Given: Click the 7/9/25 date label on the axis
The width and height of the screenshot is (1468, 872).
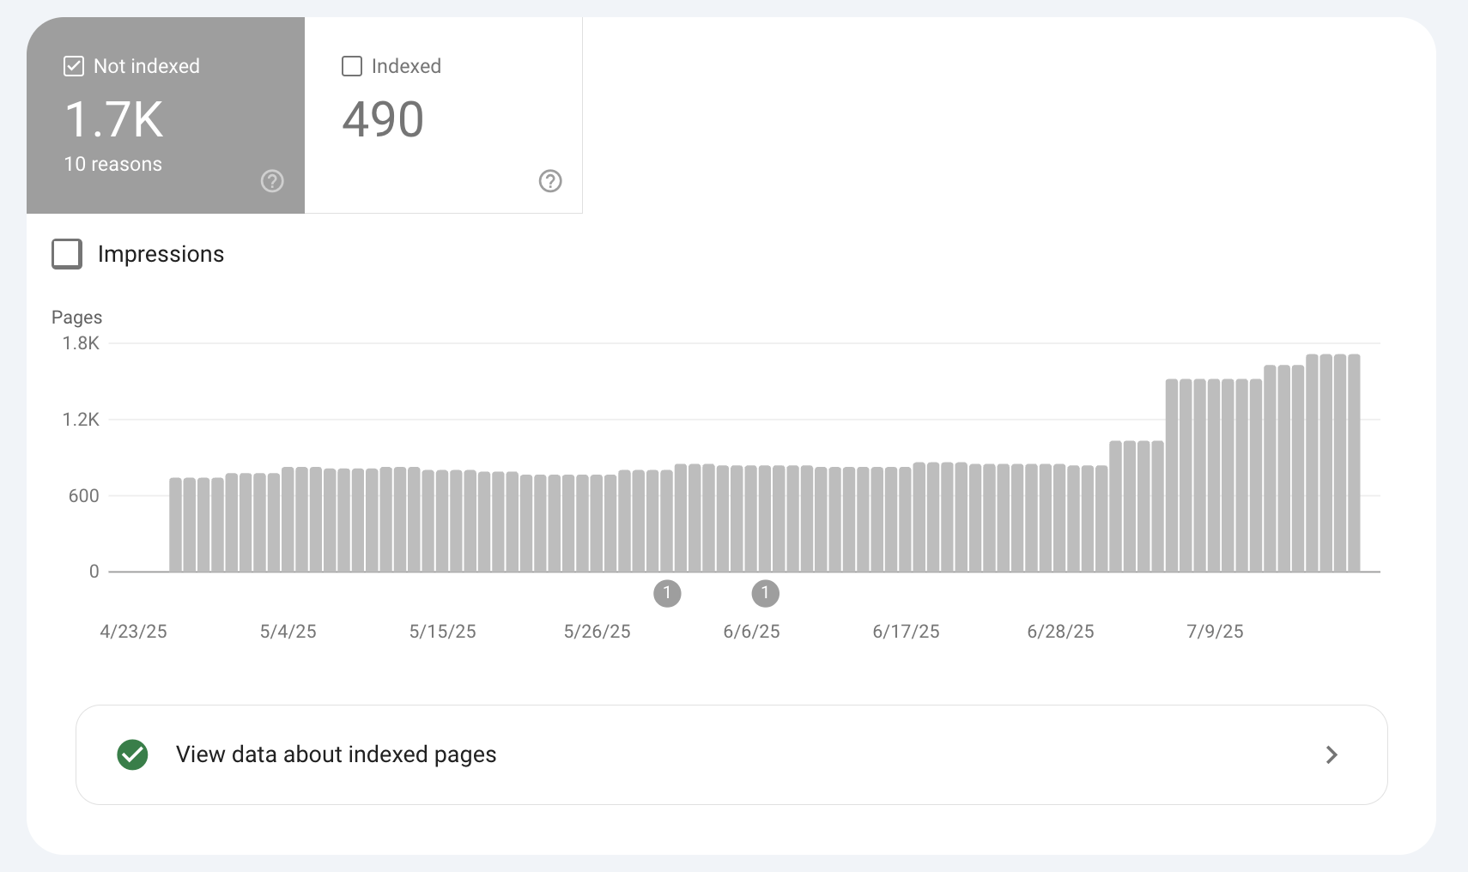Looking at the screenshot, I should [1213, 631].
